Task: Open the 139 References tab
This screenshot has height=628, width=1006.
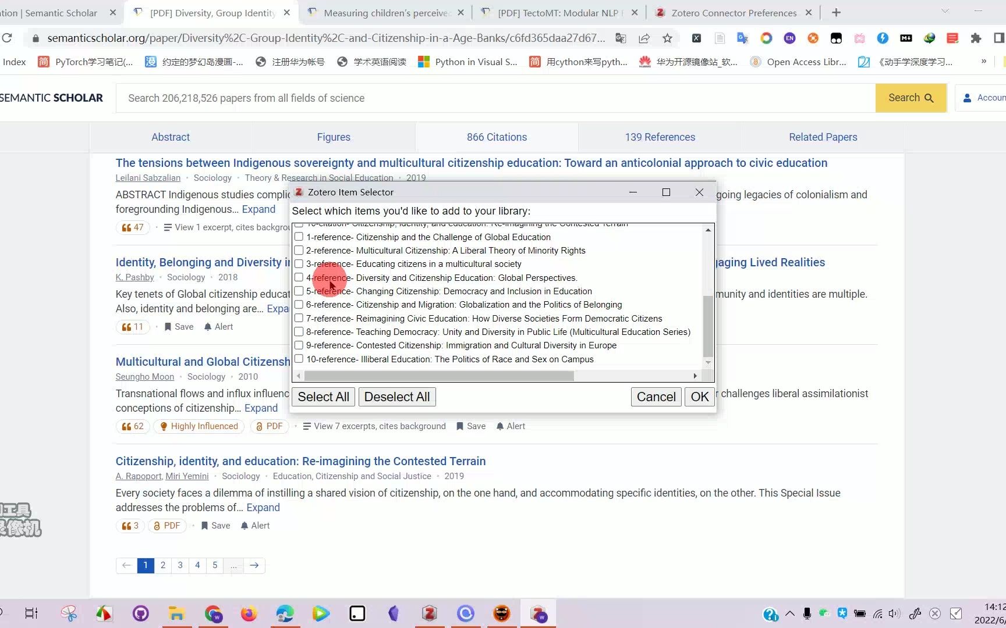Action: [660, 137]
